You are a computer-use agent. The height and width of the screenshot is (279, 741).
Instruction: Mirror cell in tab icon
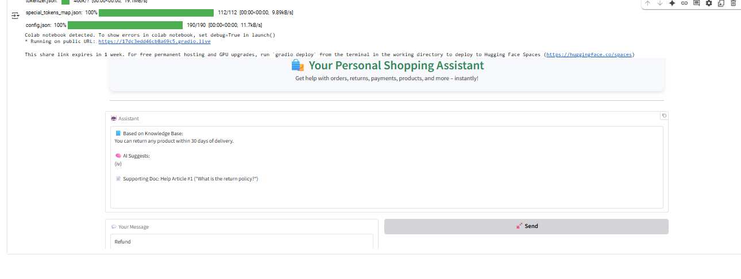tap(721, 3)
